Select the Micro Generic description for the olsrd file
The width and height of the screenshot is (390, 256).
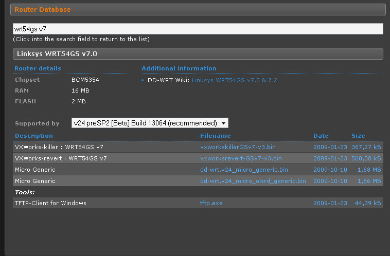[x=35, y=181]
